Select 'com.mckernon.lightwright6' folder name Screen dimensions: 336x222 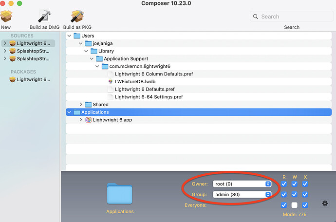point(140,66)
